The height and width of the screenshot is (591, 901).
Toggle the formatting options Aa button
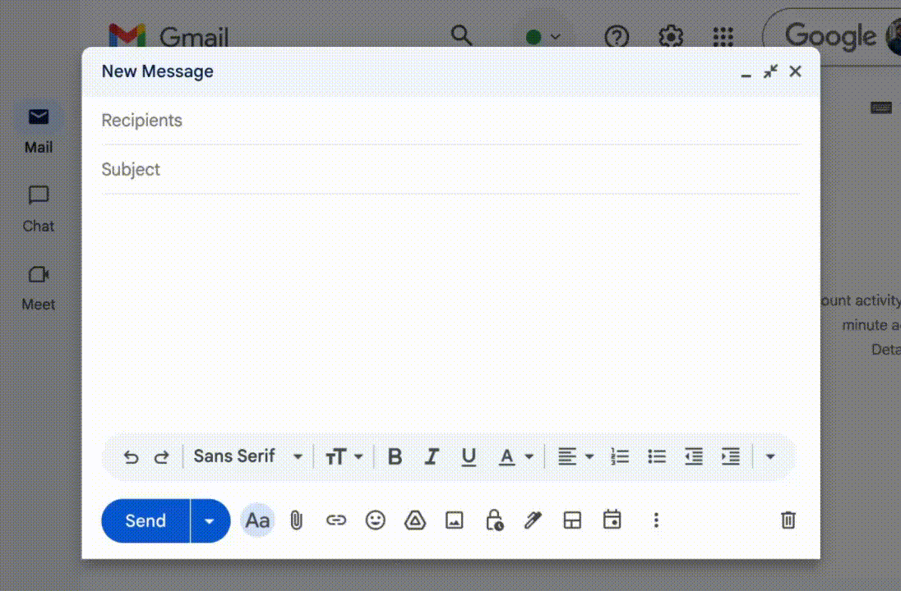coord(257,520)
